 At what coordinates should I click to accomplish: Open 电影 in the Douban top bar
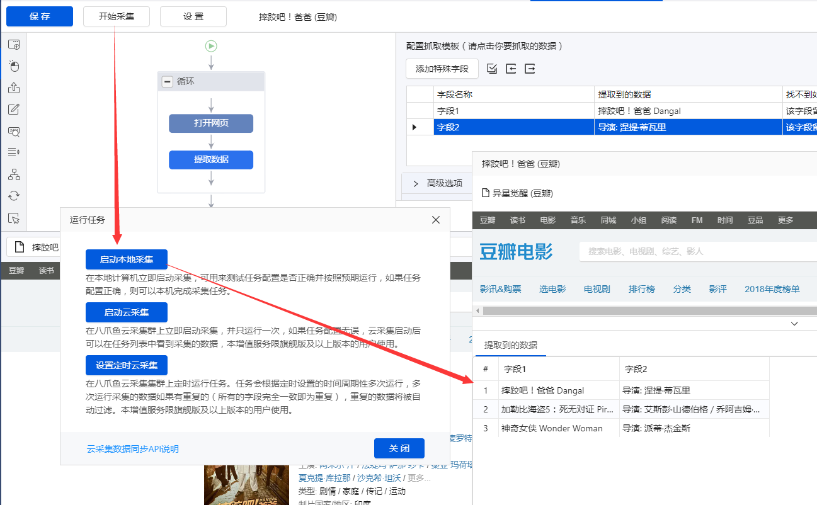point(548,220)
